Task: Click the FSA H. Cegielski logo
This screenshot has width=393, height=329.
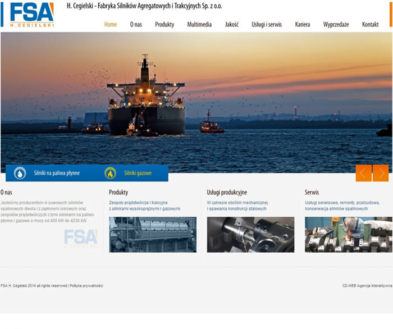Action: 32,15
